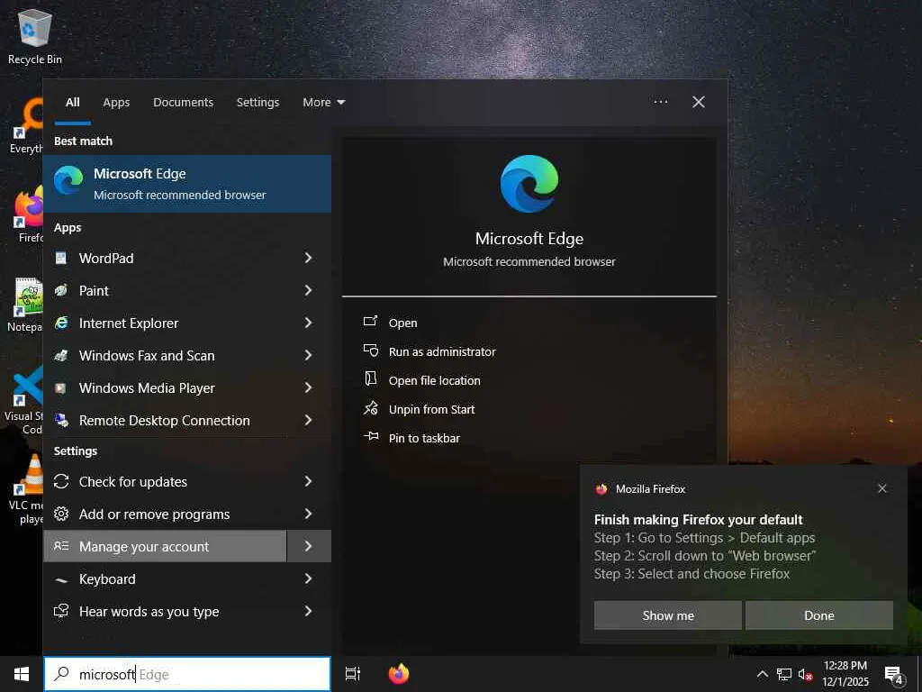The image size is (922, 692).
Task: Choose Run as administrator for Edge
Action: coord(442,352)
